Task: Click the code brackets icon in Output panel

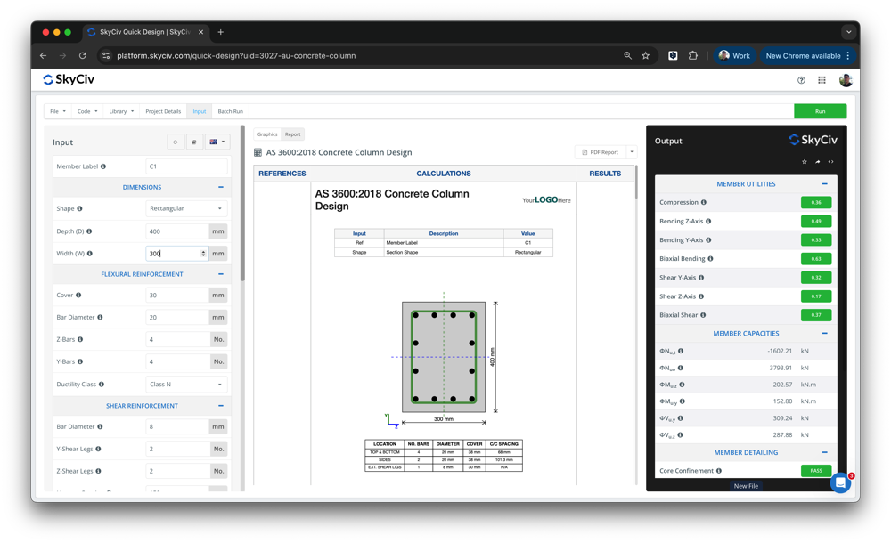Action: pyautogui.click(x=830, y=162)
